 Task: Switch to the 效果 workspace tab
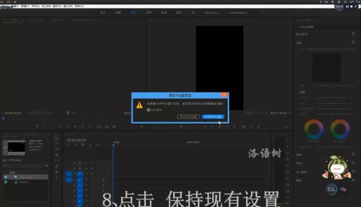tap(148, 12)
